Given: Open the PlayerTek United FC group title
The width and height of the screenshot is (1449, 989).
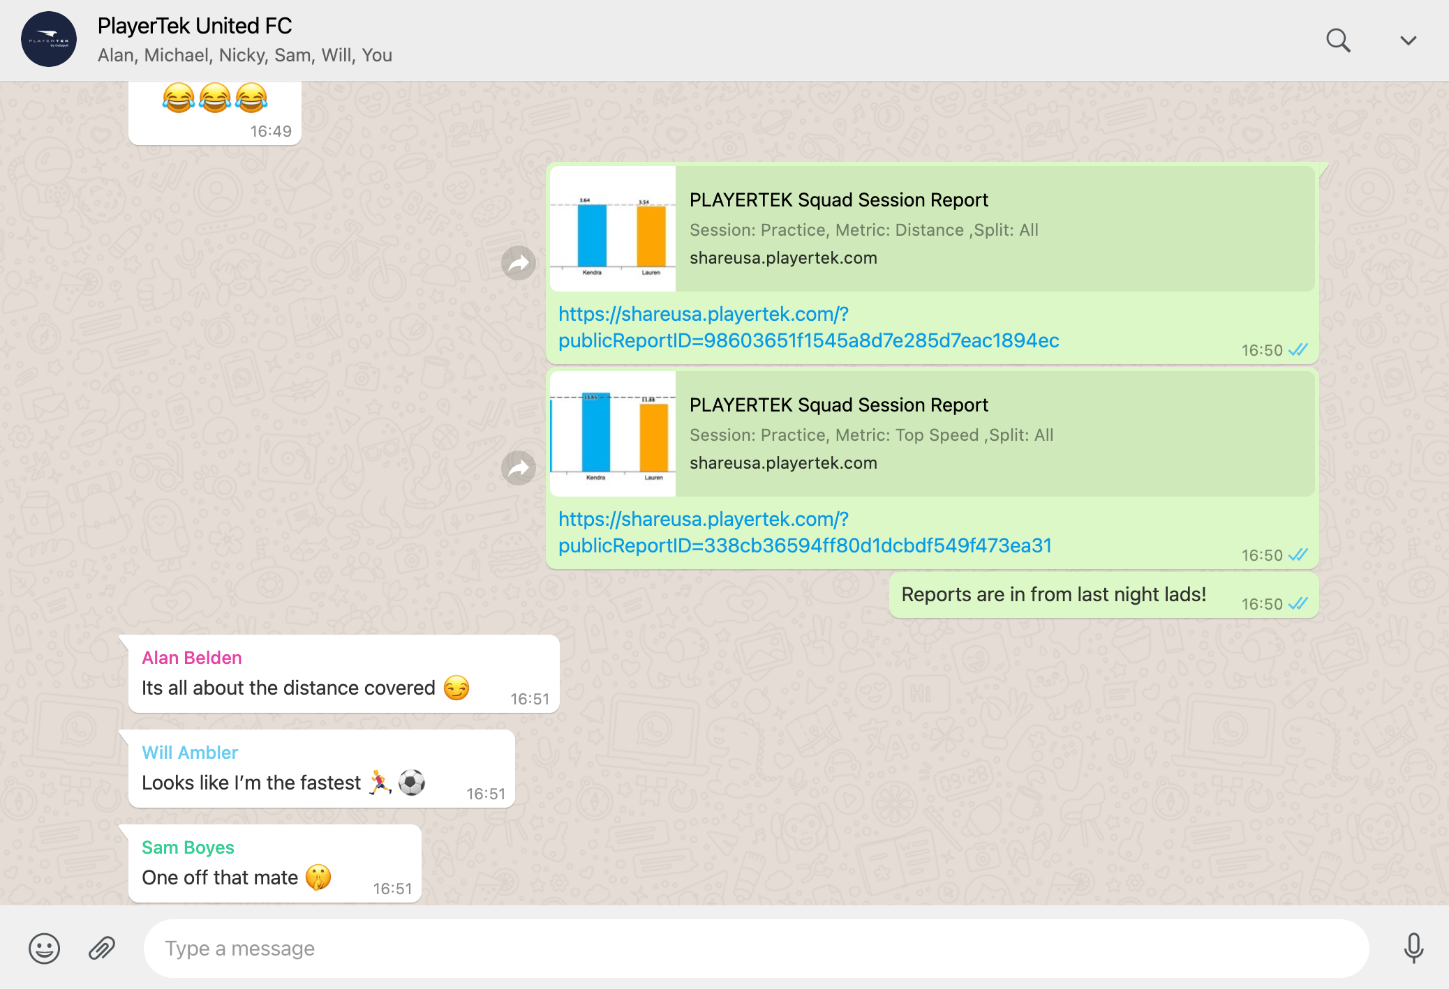Looking at the screenshot, I should point(195,26).
